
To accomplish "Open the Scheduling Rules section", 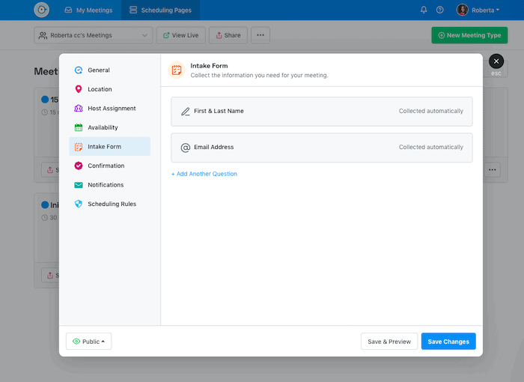I will [x=109, y=204].
